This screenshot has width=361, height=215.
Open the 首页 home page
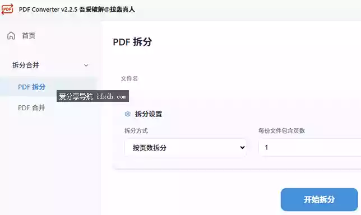pos(29,36)
